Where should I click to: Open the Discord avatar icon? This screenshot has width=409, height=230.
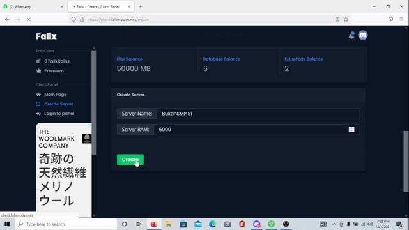[363, 35]
